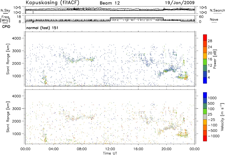
Task: Click the 'N.Sky' axis label
Action: point(5,10)
